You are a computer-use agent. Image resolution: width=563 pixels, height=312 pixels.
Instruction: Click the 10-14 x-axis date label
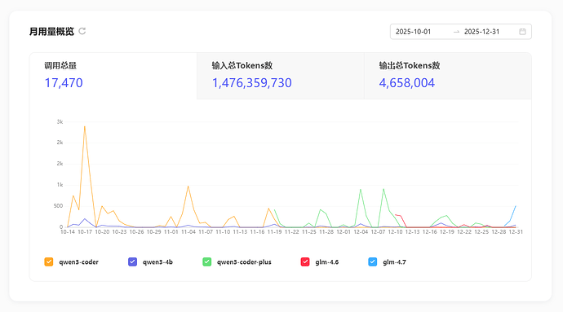coord(68,232)
